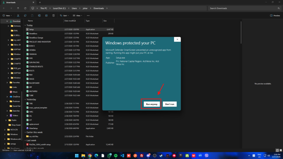Open the FileZilla icon in taskbar
This screenshot has width=283, height=159.
(x=141, y=156)
